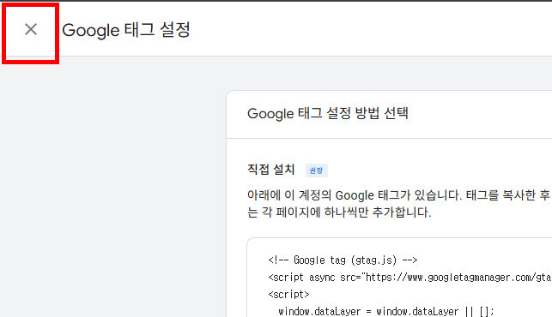Select the 'Google 태그 설정 방법 선택' heading
Viewport: 552px width, 317px height.
(327, 113)
